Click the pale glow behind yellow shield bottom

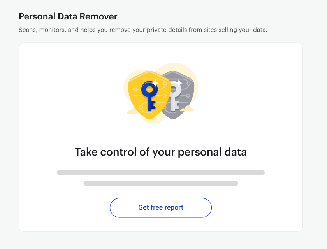pos(153,121)
